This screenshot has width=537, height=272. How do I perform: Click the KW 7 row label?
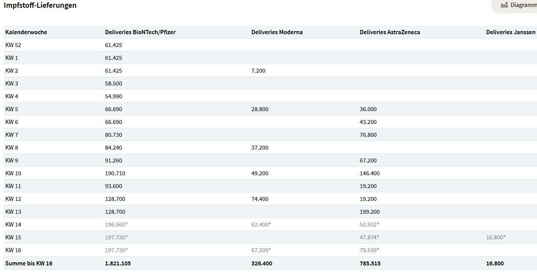pyautogui.click(x=12, y=135)
